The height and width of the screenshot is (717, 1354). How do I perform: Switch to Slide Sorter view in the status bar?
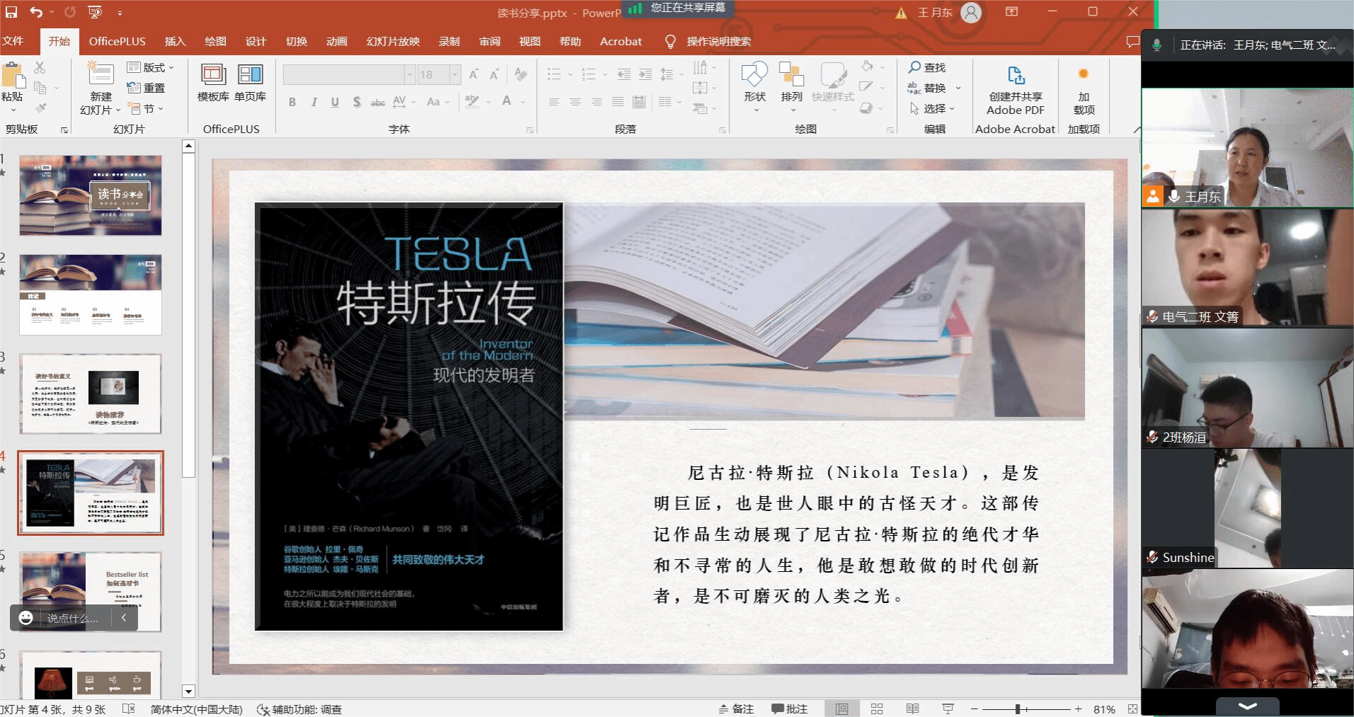pyautogui.click(x=877, y=709)
